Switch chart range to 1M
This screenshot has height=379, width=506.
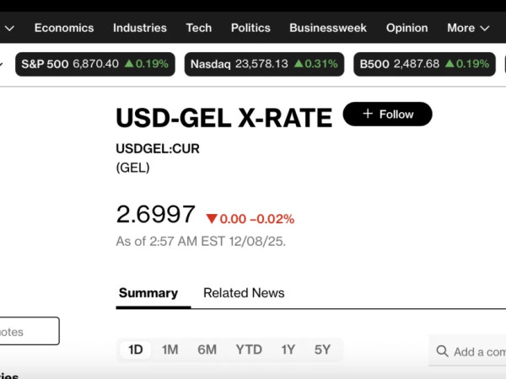pyautogui.click(x=170, y=350)
